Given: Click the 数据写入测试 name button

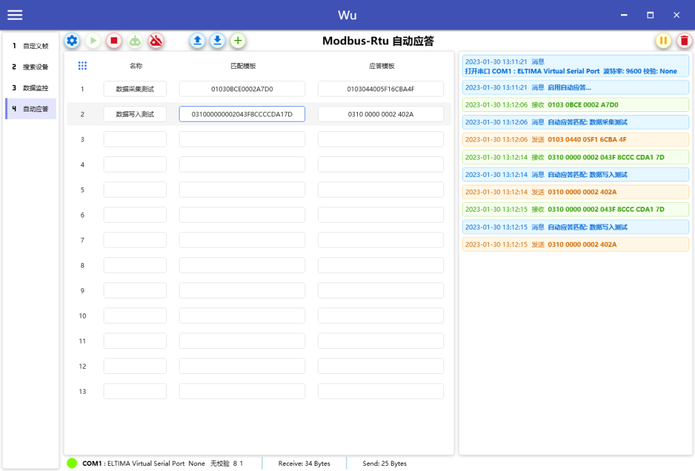Looking at the screenshot, I should pos(134,113).
